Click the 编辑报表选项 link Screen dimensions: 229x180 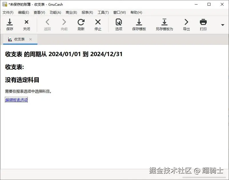coord(16,100)
